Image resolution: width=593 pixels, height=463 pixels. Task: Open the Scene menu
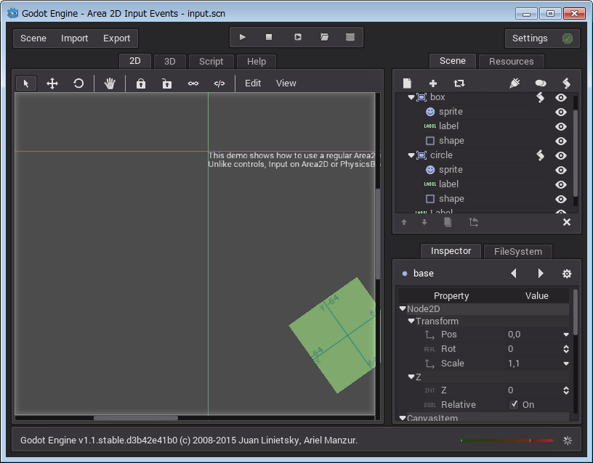click(33, 38)
